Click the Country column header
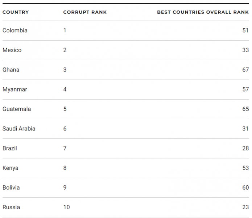Image resolution: width=252 pixels, height=218 pixels. 16,12
